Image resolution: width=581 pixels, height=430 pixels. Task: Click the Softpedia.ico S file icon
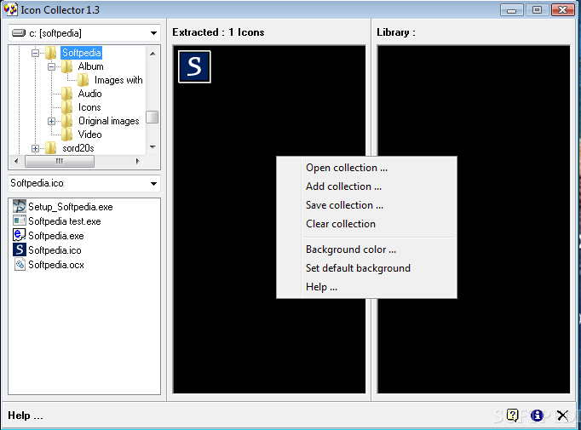pos(20,249)
